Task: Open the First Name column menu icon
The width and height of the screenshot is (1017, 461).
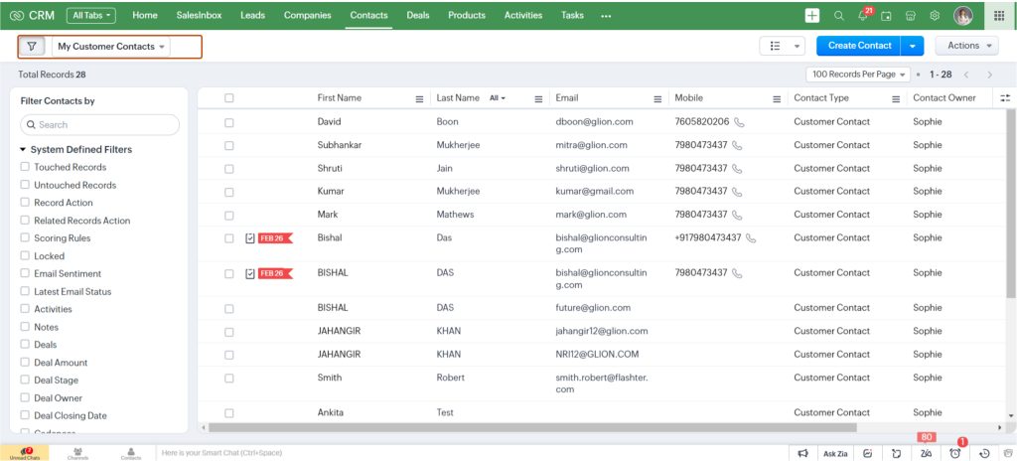Action: (419, 98)
